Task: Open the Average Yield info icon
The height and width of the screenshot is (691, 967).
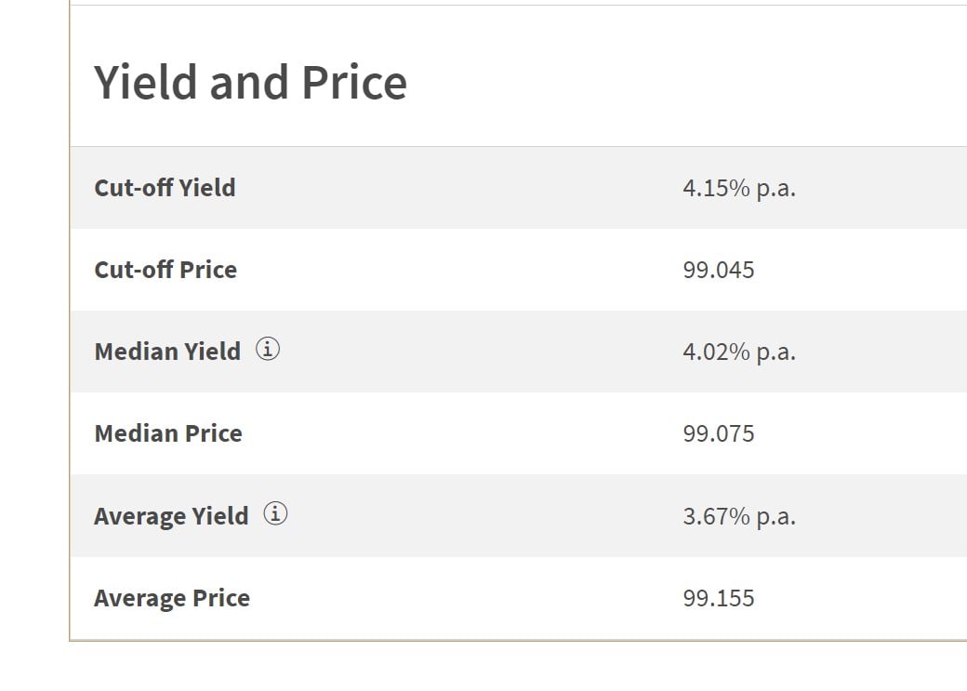Action: point(275,513)
